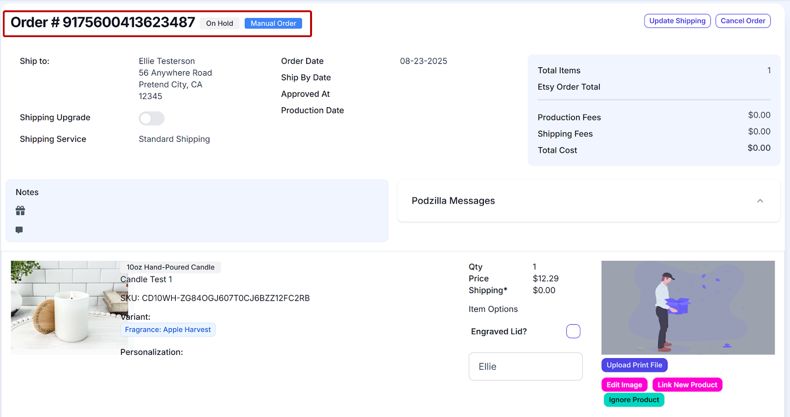Toggle the Shipping Upgrade switch
Viewport: 790px width, 417px height.
(x=152, y=119)
